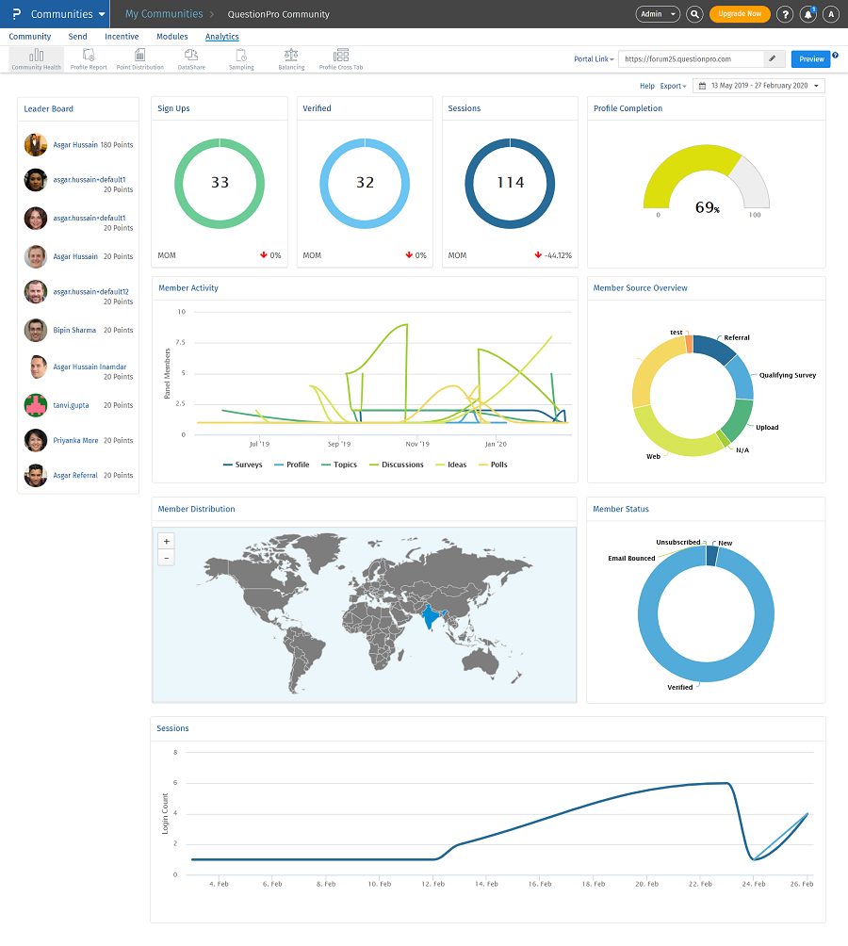Toggle the Ideas legend series
This screenshot has width=848, height=946.
[x=450, y=465]
